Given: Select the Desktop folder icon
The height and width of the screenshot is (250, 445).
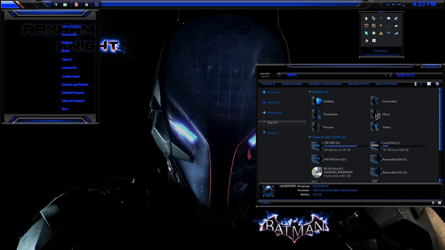Looking at the screenshot, I should [317, 101].
